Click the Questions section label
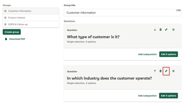Viewport: 185px width, 103px height. coord(70,21)
